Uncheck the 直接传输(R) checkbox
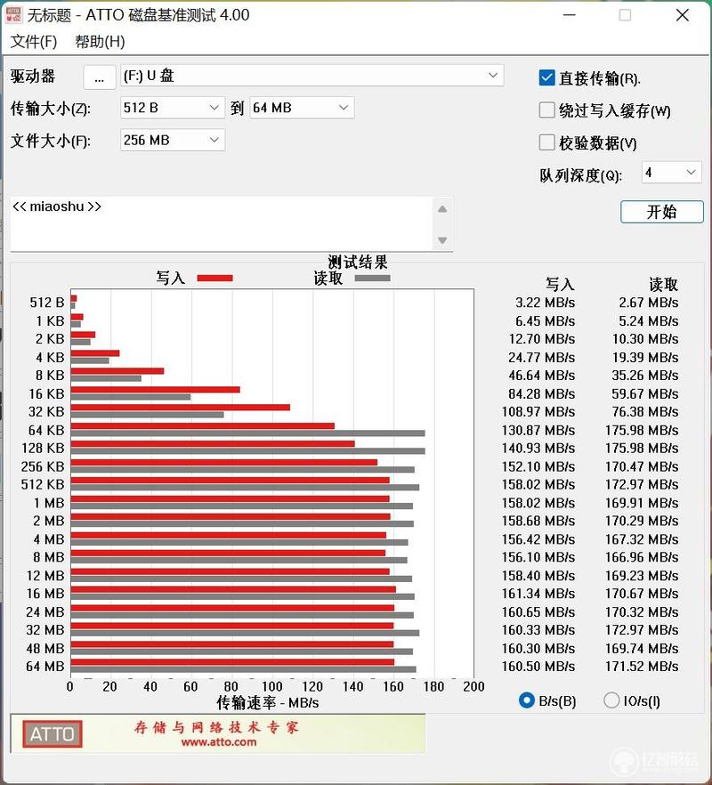The image size is (712, 785). [x=546, y=77]
